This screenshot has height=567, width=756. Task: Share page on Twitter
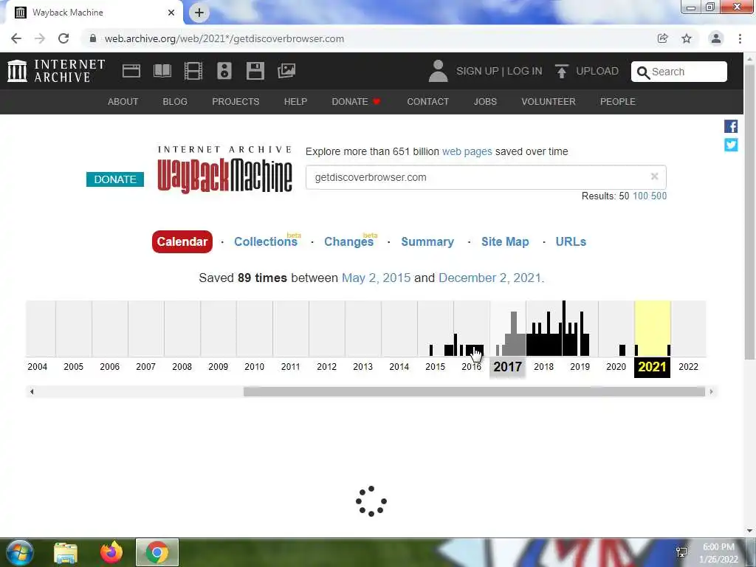731,145
